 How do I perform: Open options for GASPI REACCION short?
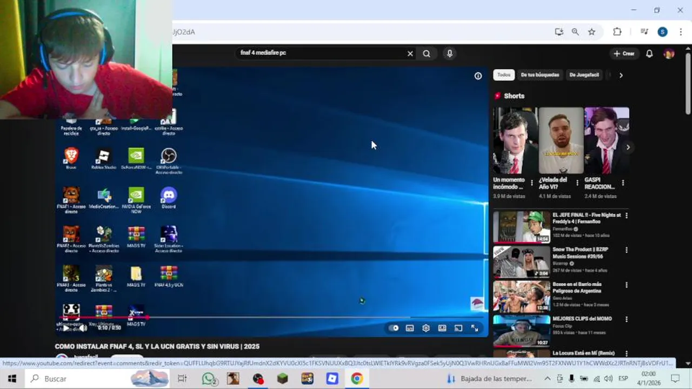(623, 183)
